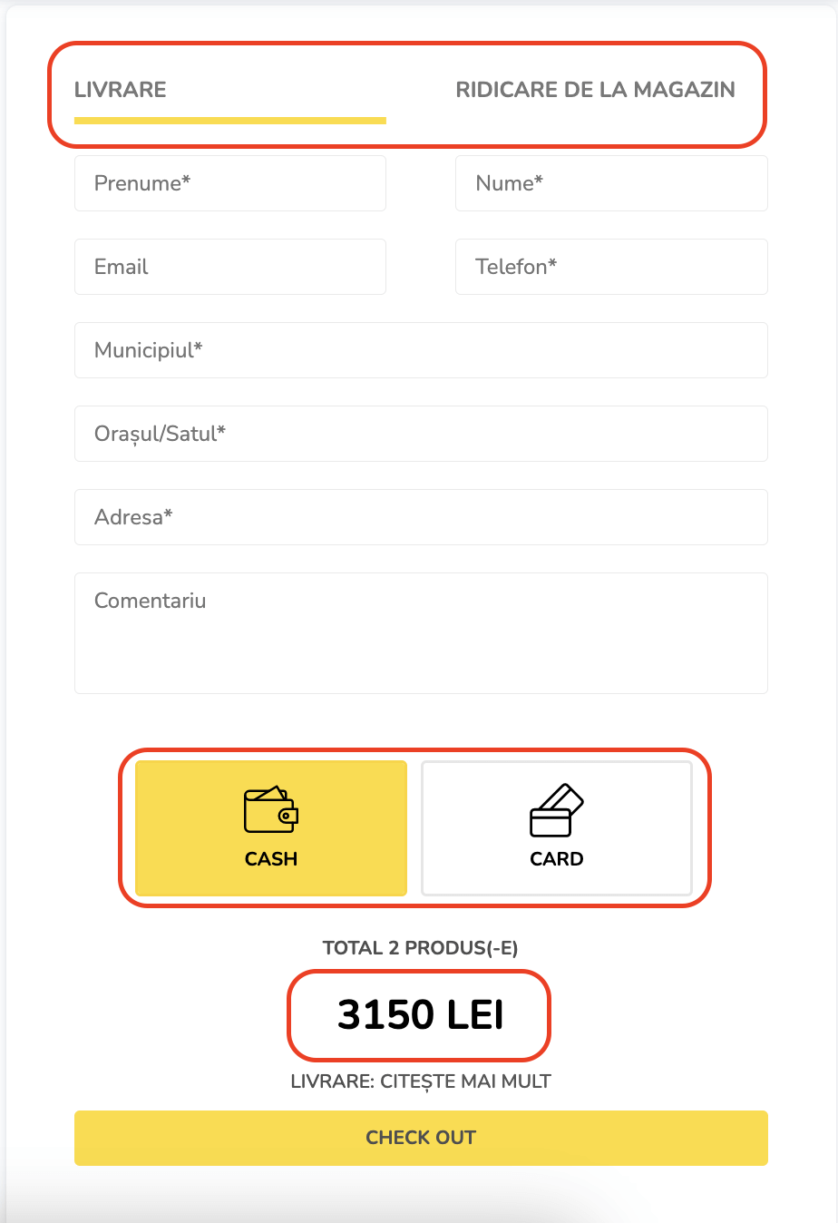
Task: Click into the Email field
Action: pyautogui.click(x=230, y=267)
